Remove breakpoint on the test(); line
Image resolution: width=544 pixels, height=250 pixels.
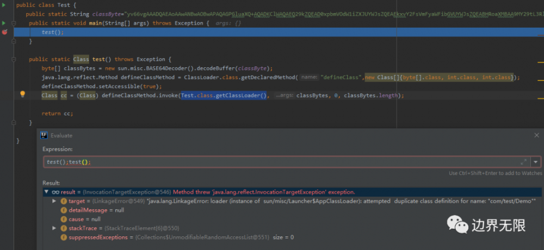coord(4,32)
